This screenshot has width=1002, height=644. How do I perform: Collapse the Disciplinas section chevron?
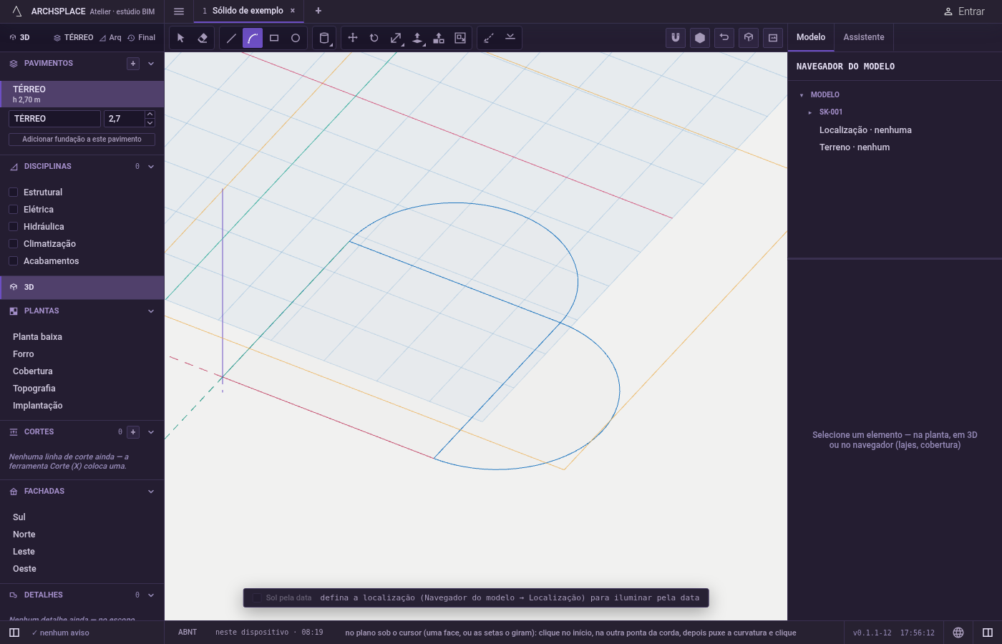tap(151, 167)
